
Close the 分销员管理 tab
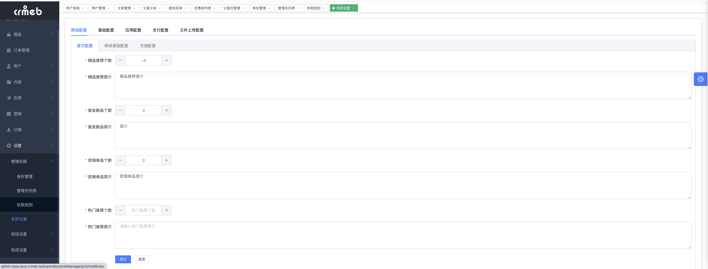click(243, 8)
